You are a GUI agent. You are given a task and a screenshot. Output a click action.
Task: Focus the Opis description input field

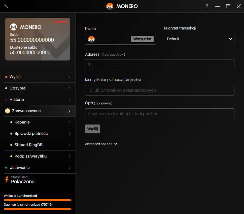tap(160, 114)
